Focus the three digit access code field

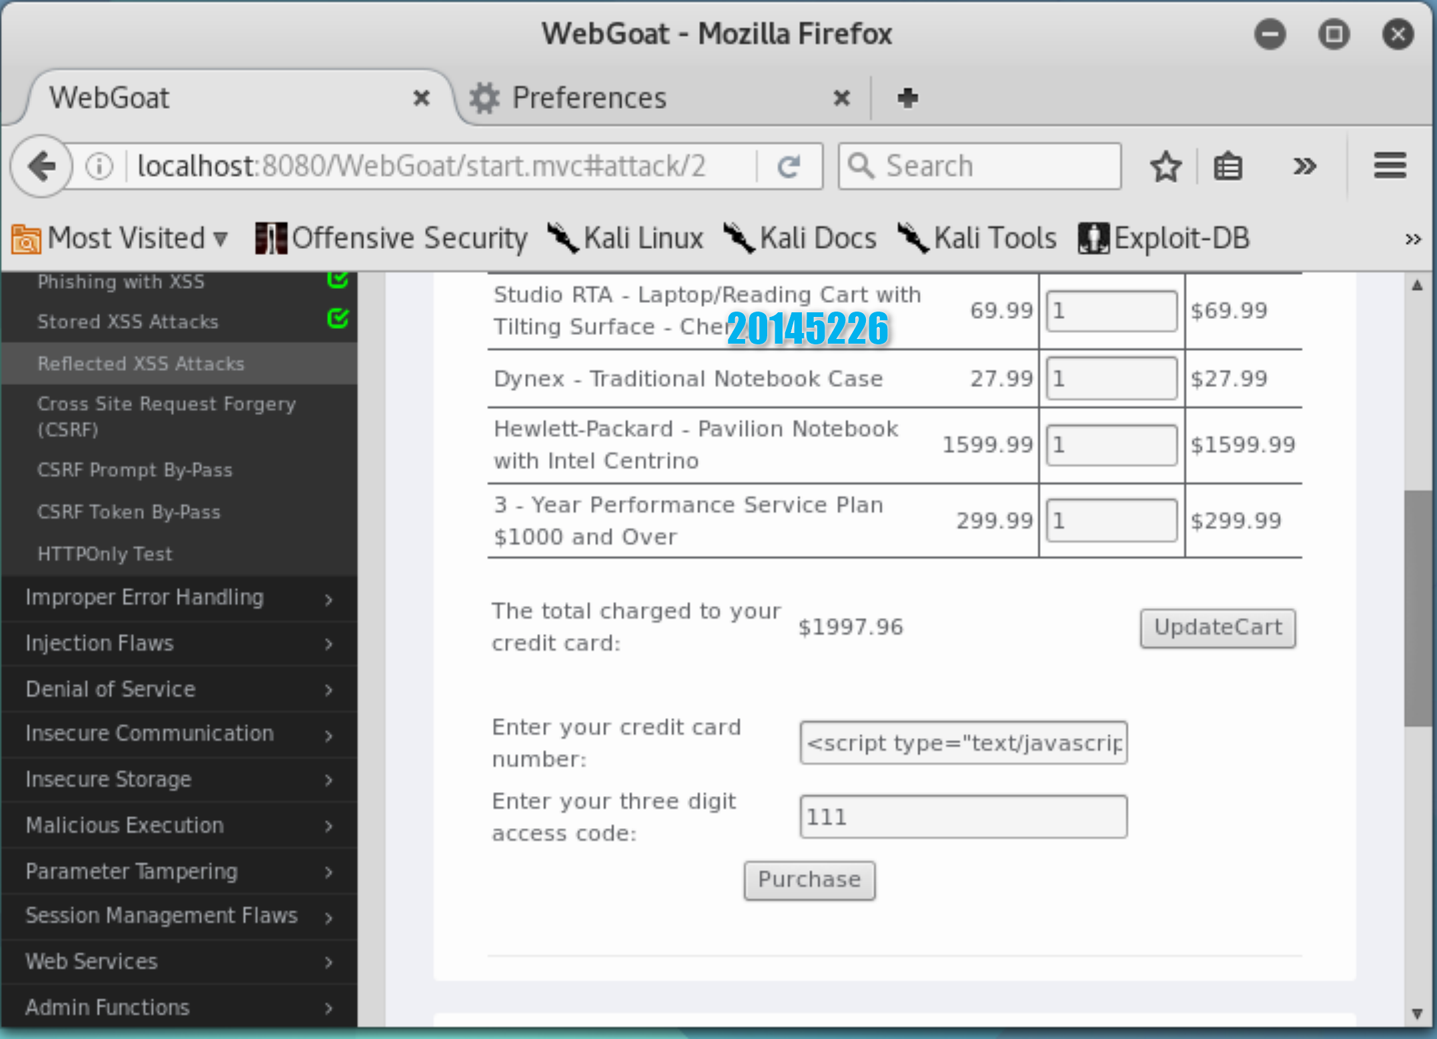click(963, 816)
